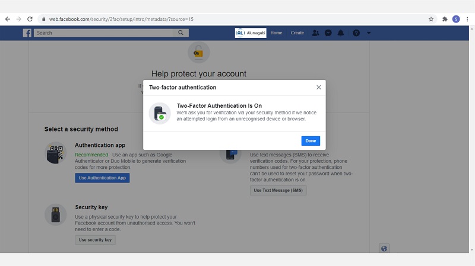Screen dimensions: 475x266
Task: Open the Messenger icon
Action: [328, 33]
